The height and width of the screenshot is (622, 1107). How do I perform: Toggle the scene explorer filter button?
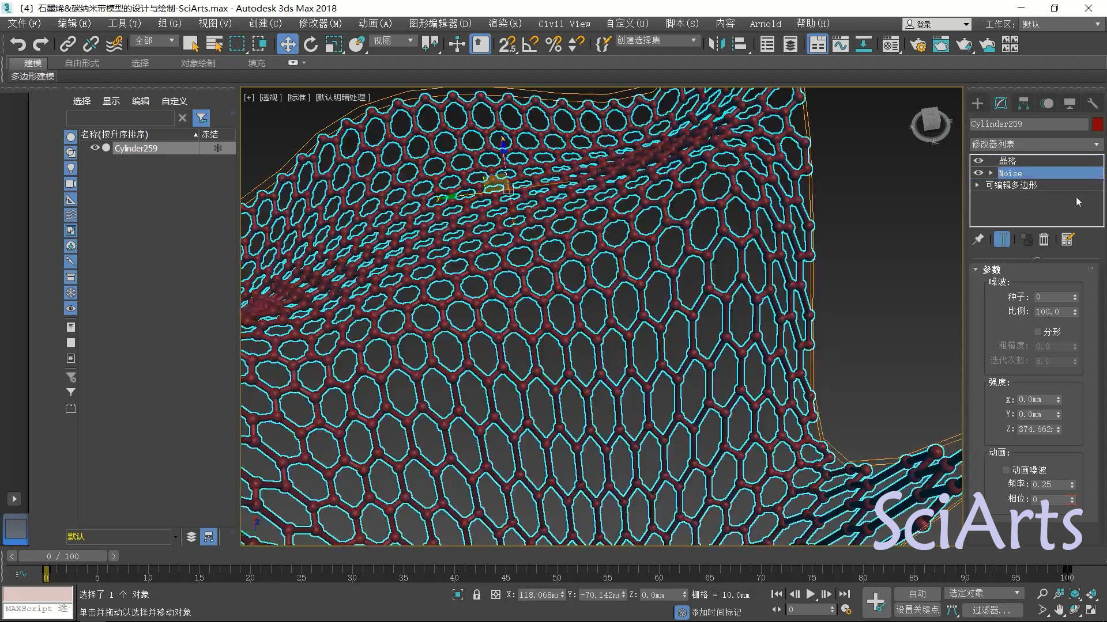click(201, 118)
